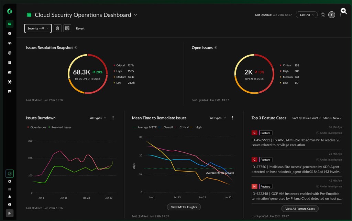
Task: Click the round filter funnel icon in header
Action: pyautogui.click(x=332, y=15)
